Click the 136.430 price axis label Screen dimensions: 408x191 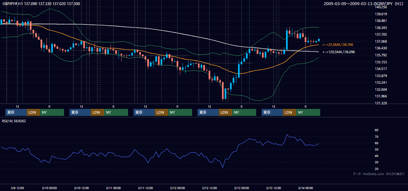(x=381, y=48)
